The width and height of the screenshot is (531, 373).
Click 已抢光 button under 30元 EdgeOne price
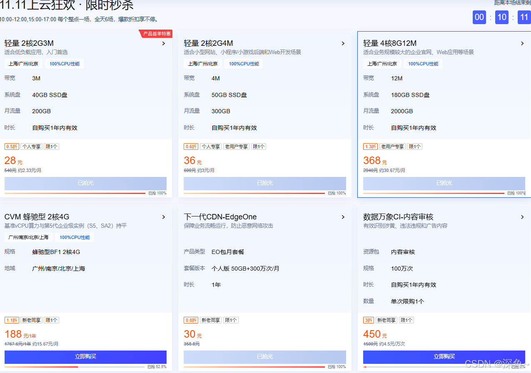coord(265,357)
